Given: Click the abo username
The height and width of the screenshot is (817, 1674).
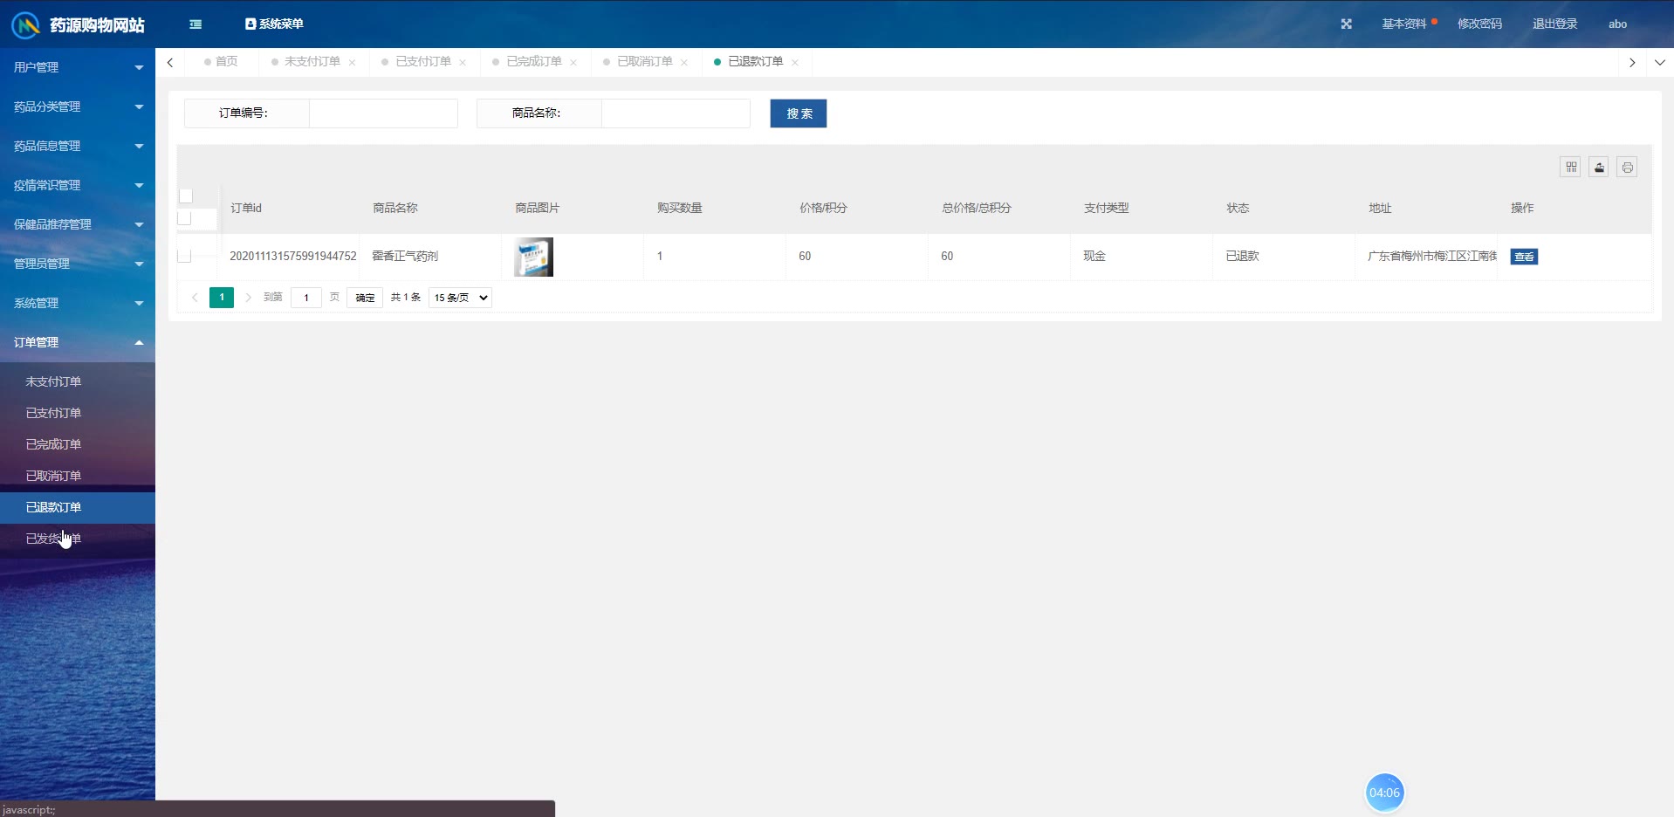Looking at the screenshot, I should [1617, 24].
